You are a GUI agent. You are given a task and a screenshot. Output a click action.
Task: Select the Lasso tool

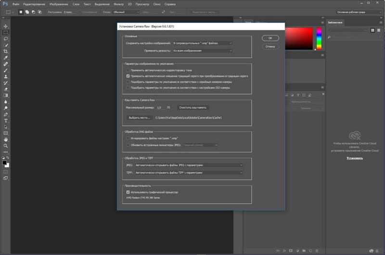(6, 39)
